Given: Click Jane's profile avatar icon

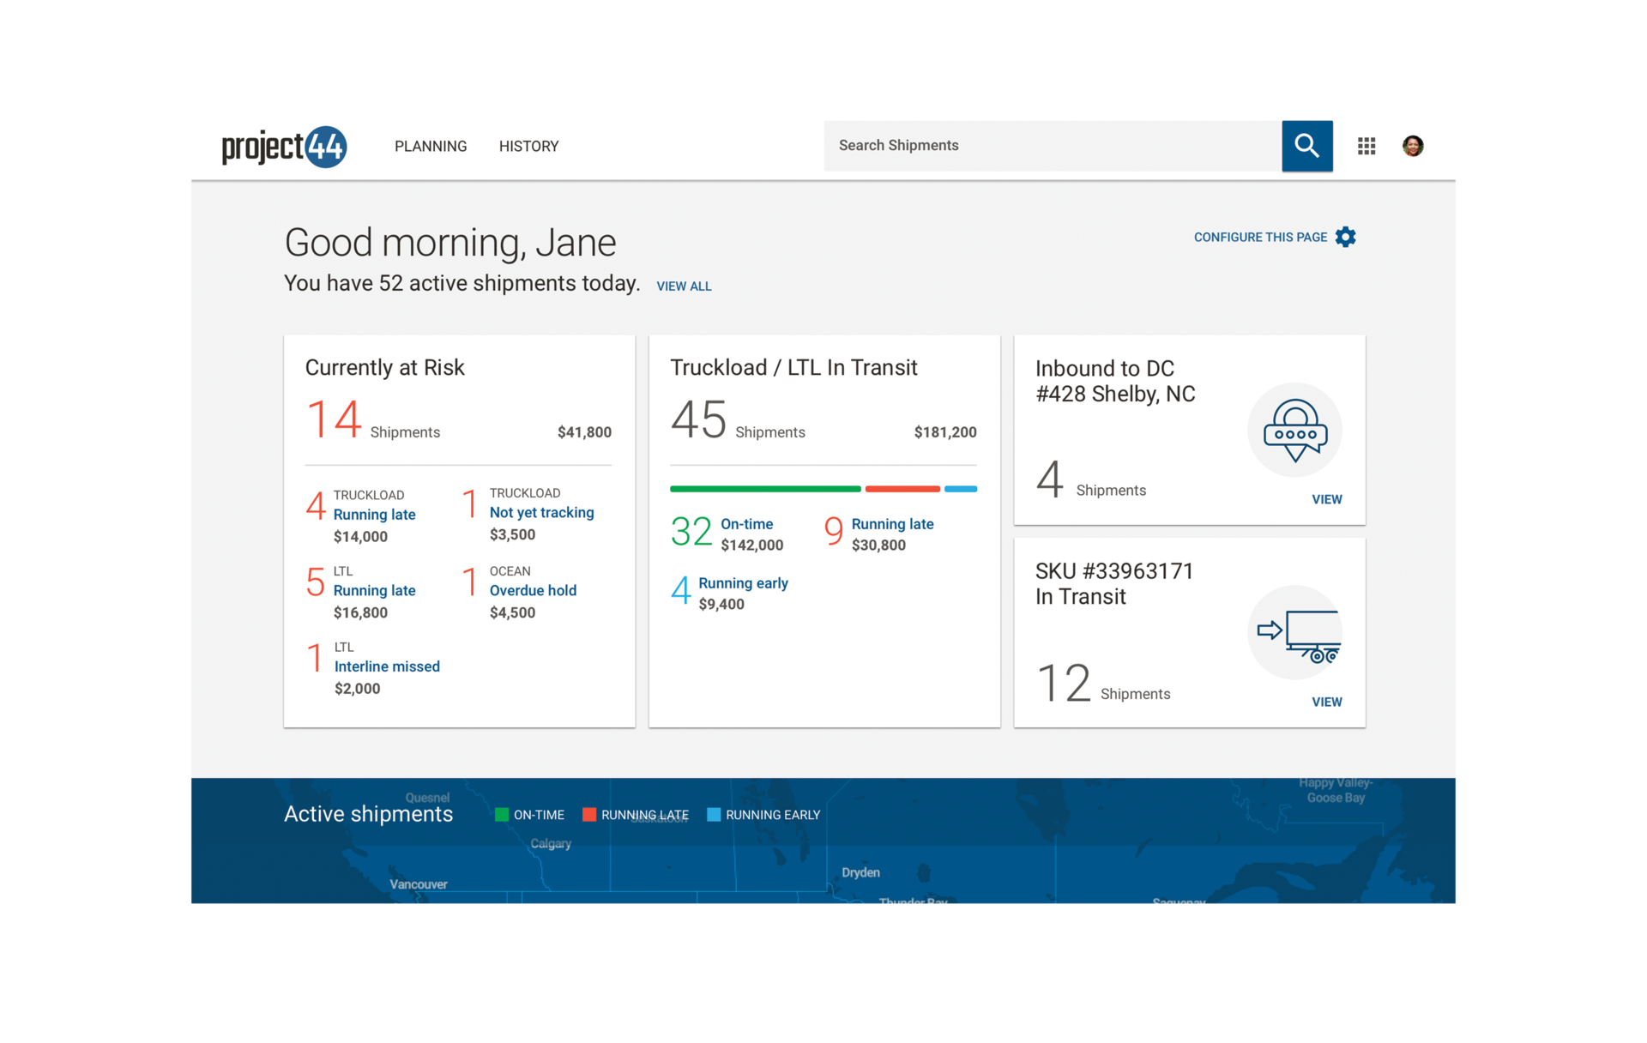Looking at the screenshot, I should coord(1412,146).
